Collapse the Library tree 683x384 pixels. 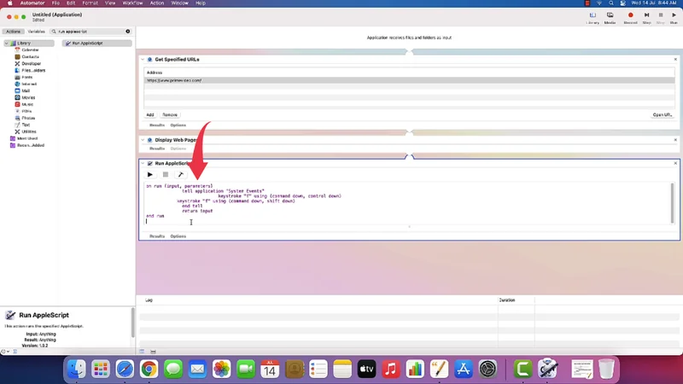(6, 43)
